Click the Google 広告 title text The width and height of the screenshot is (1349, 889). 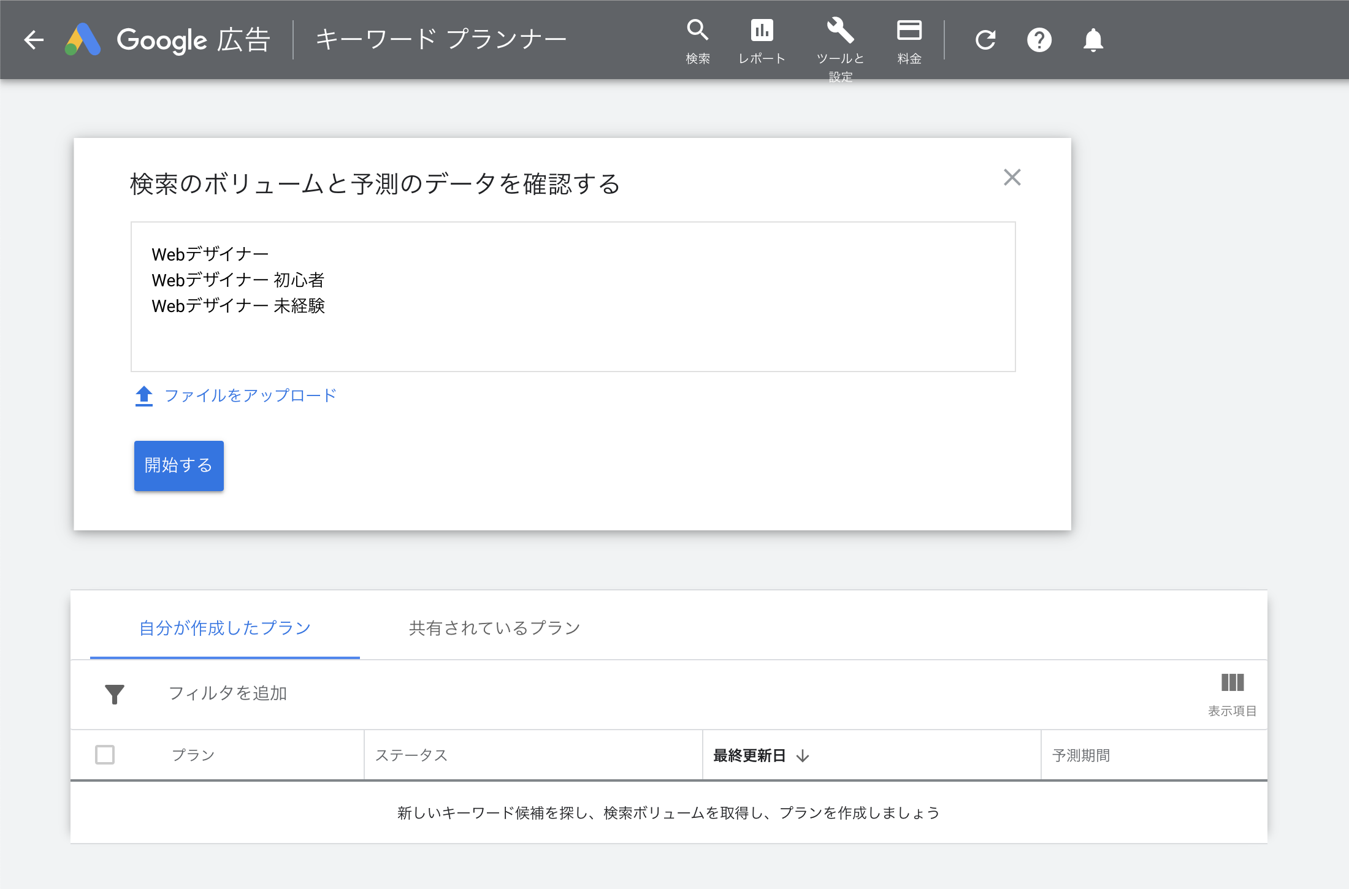coord(194,40)
